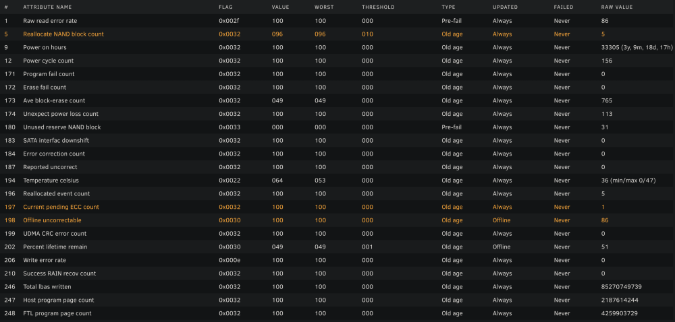Image resolution: width=675 pixels, height=322 pixels.
Task: Select Host program page count row
Action: [x=337, y=300]
